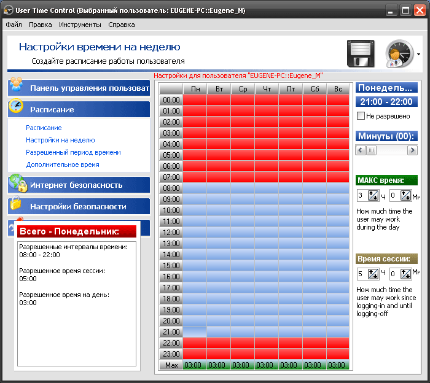
Task: Click MAX time hours spinner arrows
Action: [373, 196]
